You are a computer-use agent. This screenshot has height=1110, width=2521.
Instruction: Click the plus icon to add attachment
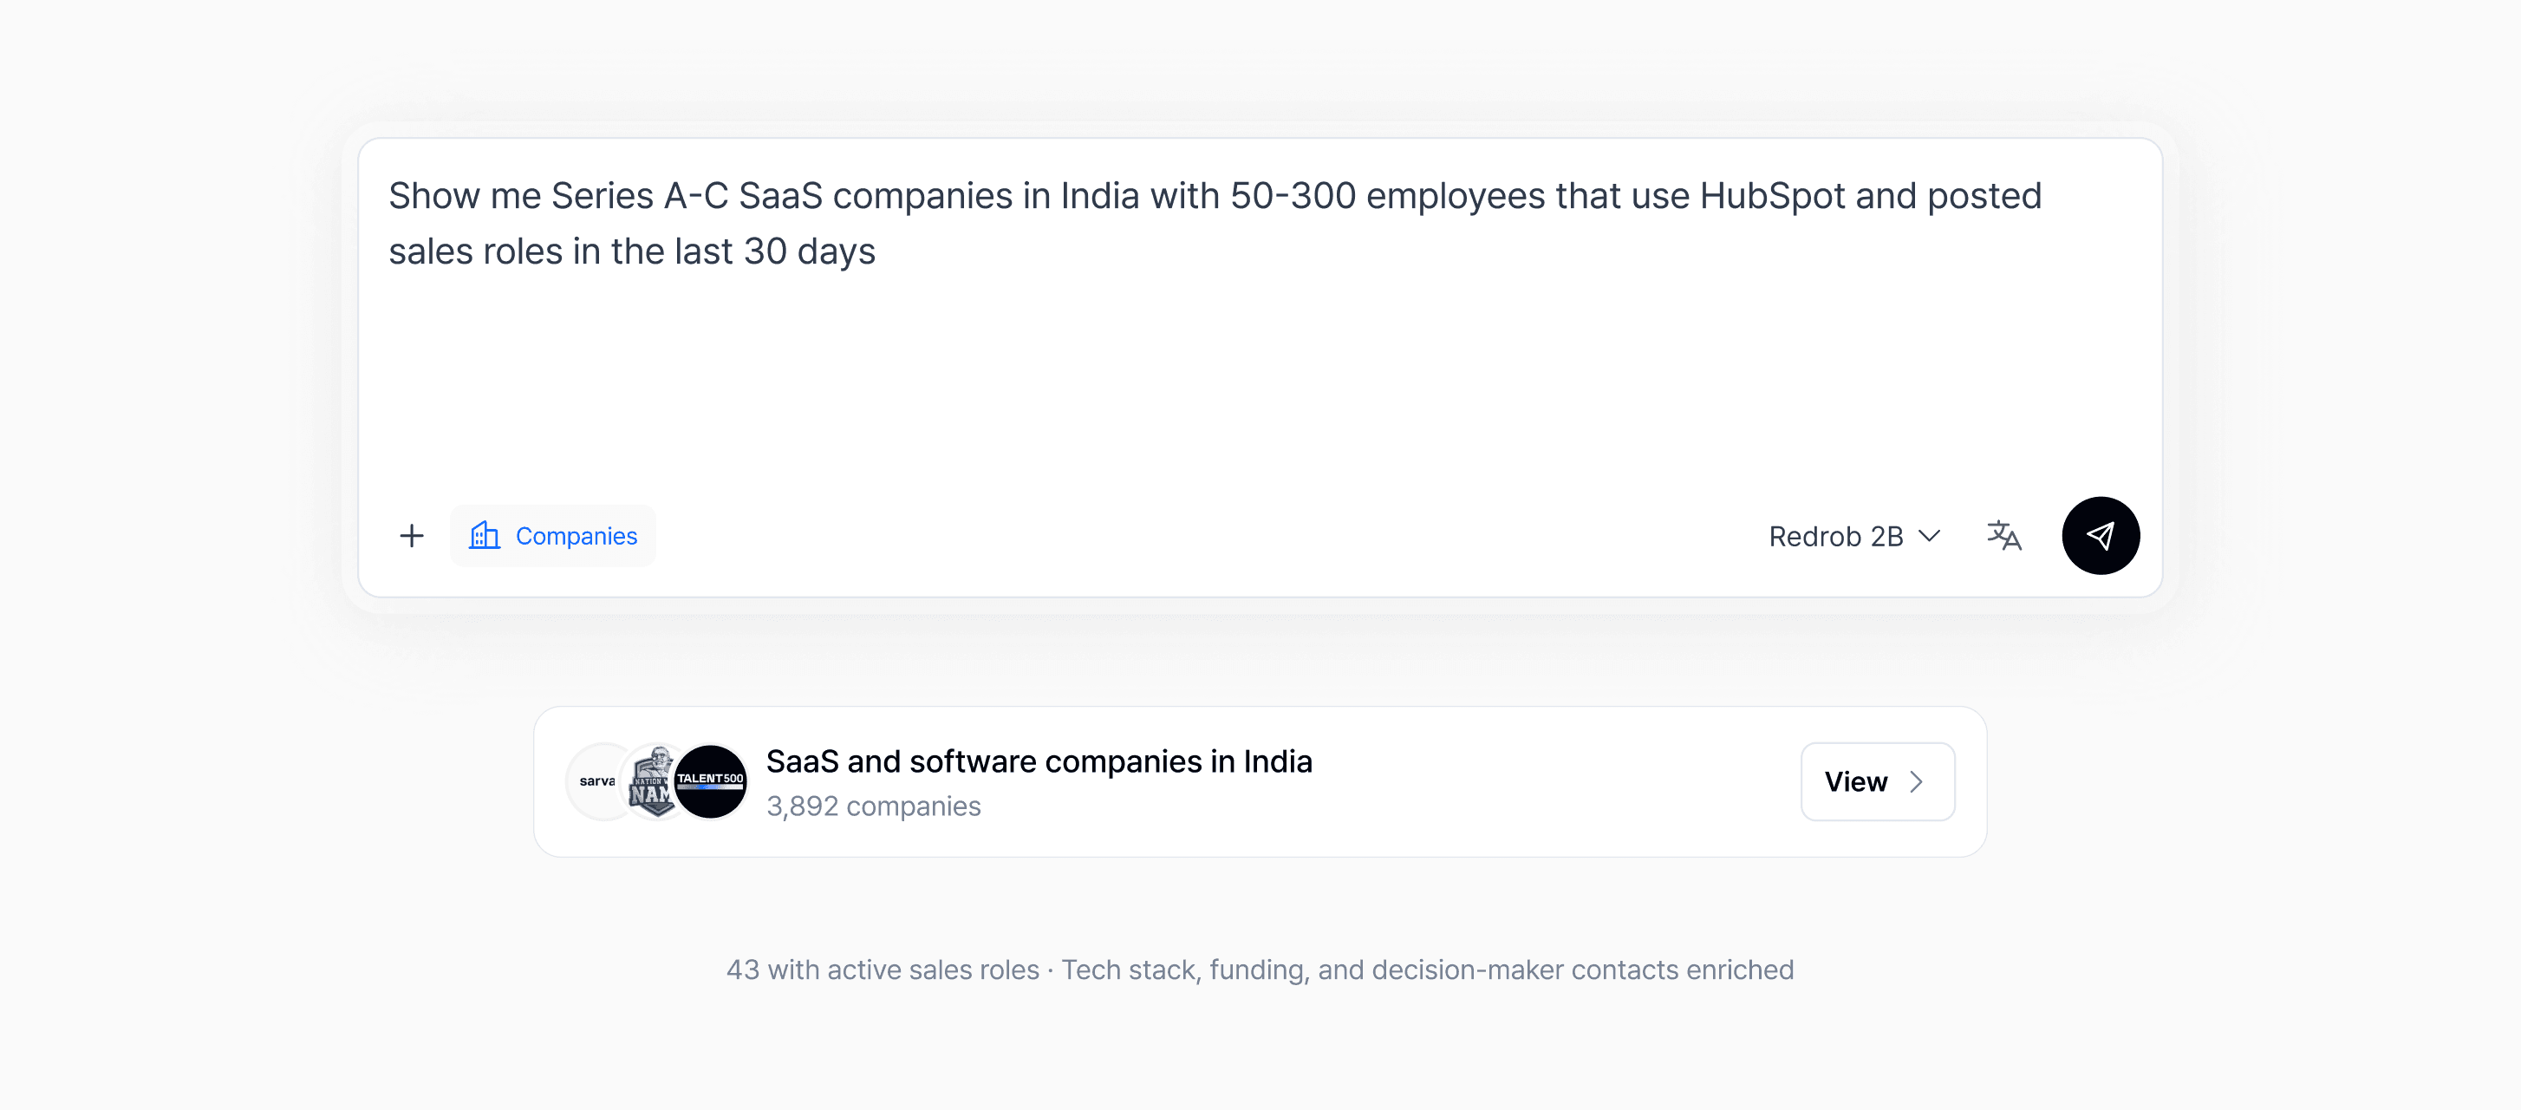(412, 535)
